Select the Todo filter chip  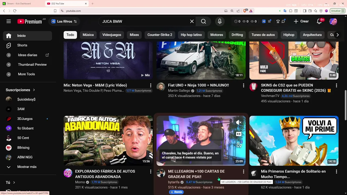pos(70,35)
